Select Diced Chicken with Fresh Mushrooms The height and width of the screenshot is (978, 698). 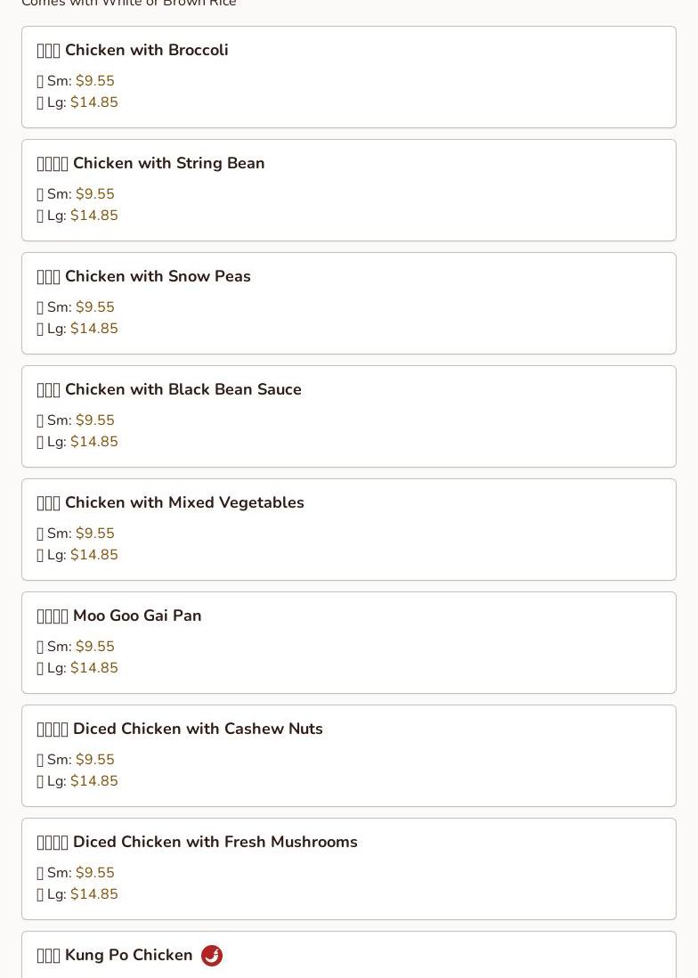click(215, 843)
